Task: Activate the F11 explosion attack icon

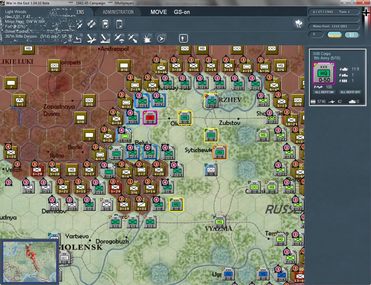Action: pos(147,38)
